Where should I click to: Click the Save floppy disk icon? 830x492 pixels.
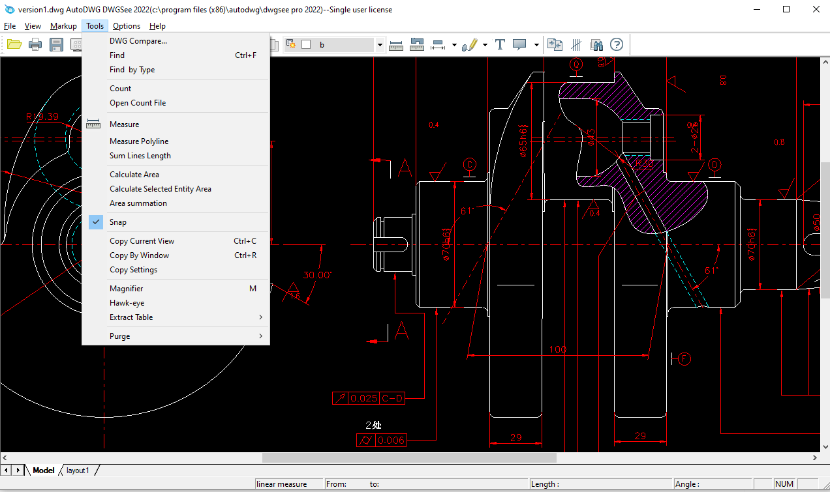tap(56, 45)
